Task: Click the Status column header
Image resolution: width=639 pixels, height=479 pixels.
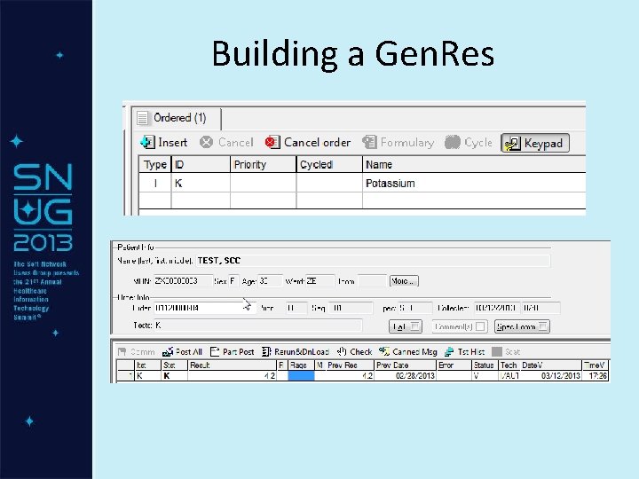Action: [485, 365]
